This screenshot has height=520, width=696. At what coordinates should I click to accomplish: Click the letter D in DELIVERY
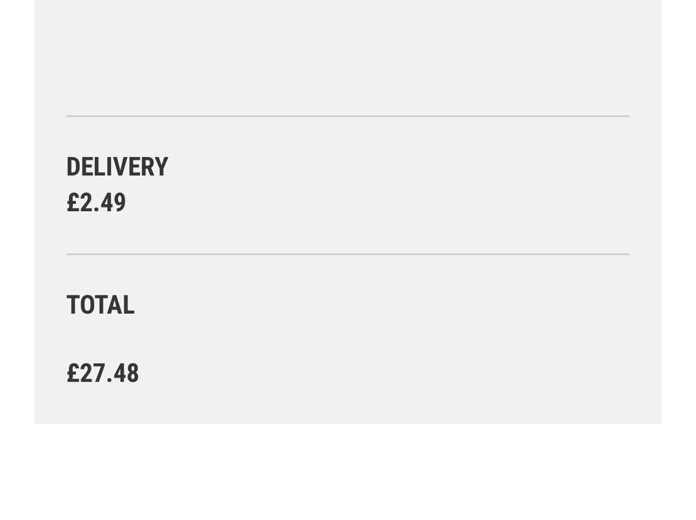click(73, 167)
